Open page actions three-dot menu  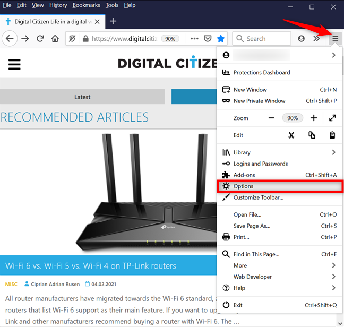click(x=194, y=39)
